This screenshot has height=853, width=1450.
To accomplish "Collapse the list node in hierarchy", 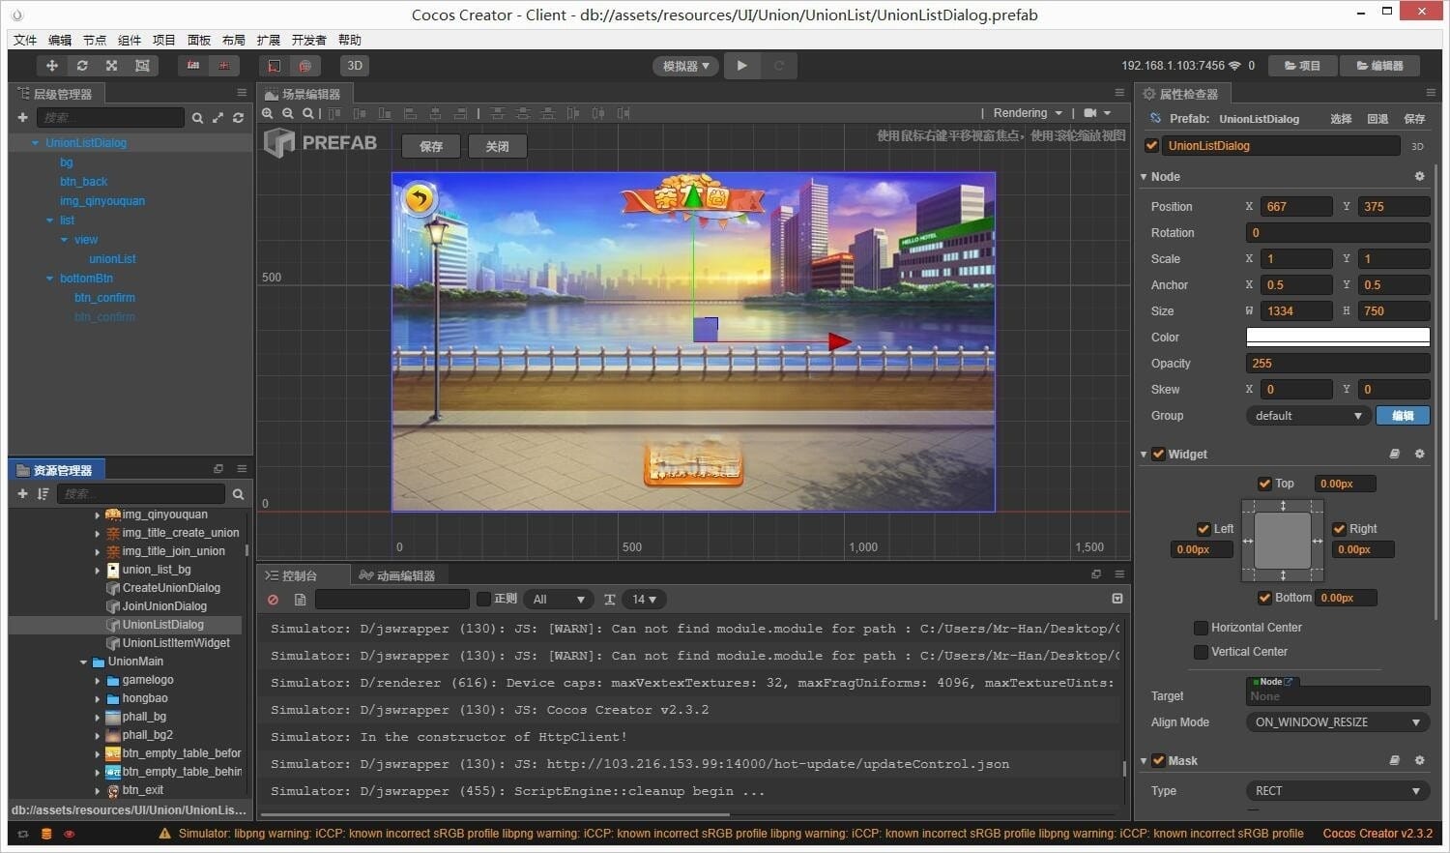I will tap(50, 221).
